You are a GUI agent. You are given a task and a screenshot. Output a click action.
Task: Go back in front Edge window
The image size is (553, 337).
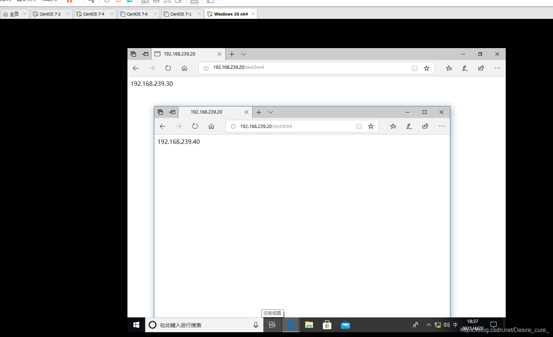[163, 127]
